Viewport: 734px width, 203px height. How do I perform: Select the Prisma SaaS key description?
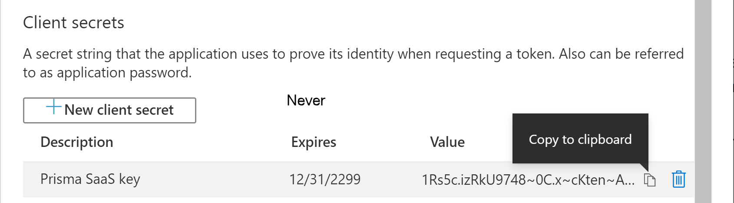tap(90, 179)
